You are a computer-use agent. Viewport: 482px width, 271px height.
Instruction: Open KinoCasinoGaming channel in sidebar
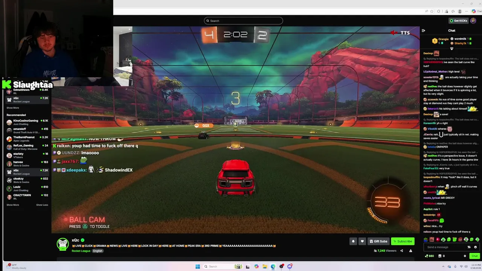pos(27,122)
